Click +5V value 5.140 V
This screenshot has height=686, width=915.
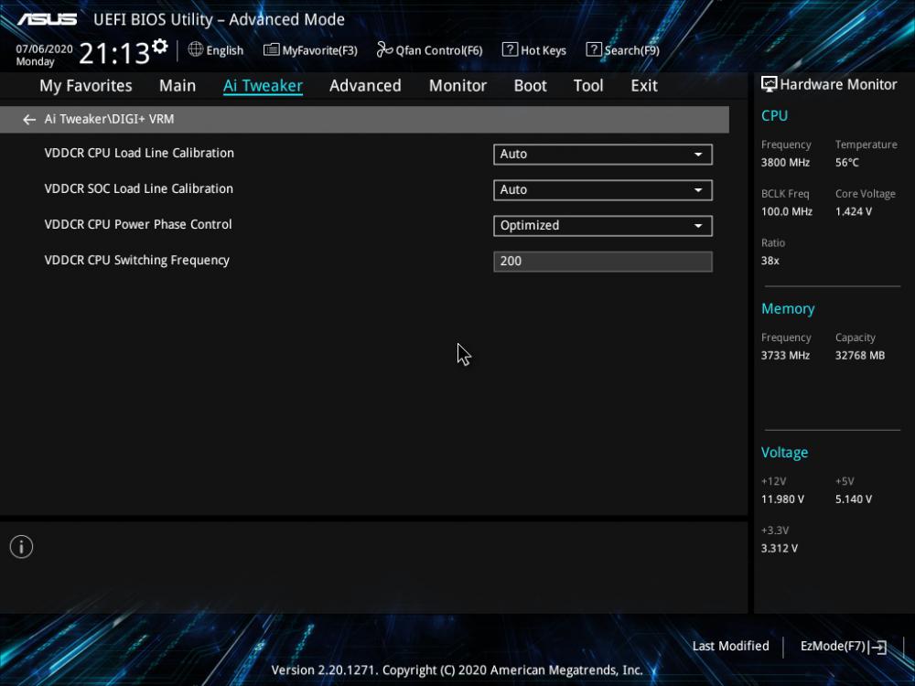point(853,498)
